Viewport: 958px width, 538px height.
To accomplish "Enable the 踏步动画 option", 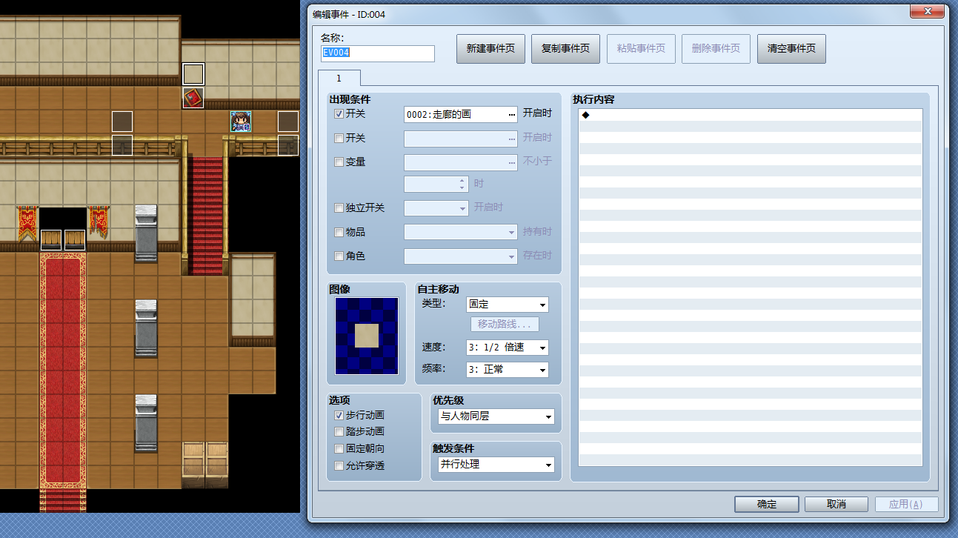I will [x=339, y=432].
